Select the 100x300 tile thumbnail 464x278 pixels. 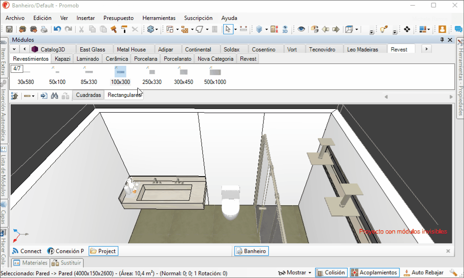(121, 76)
